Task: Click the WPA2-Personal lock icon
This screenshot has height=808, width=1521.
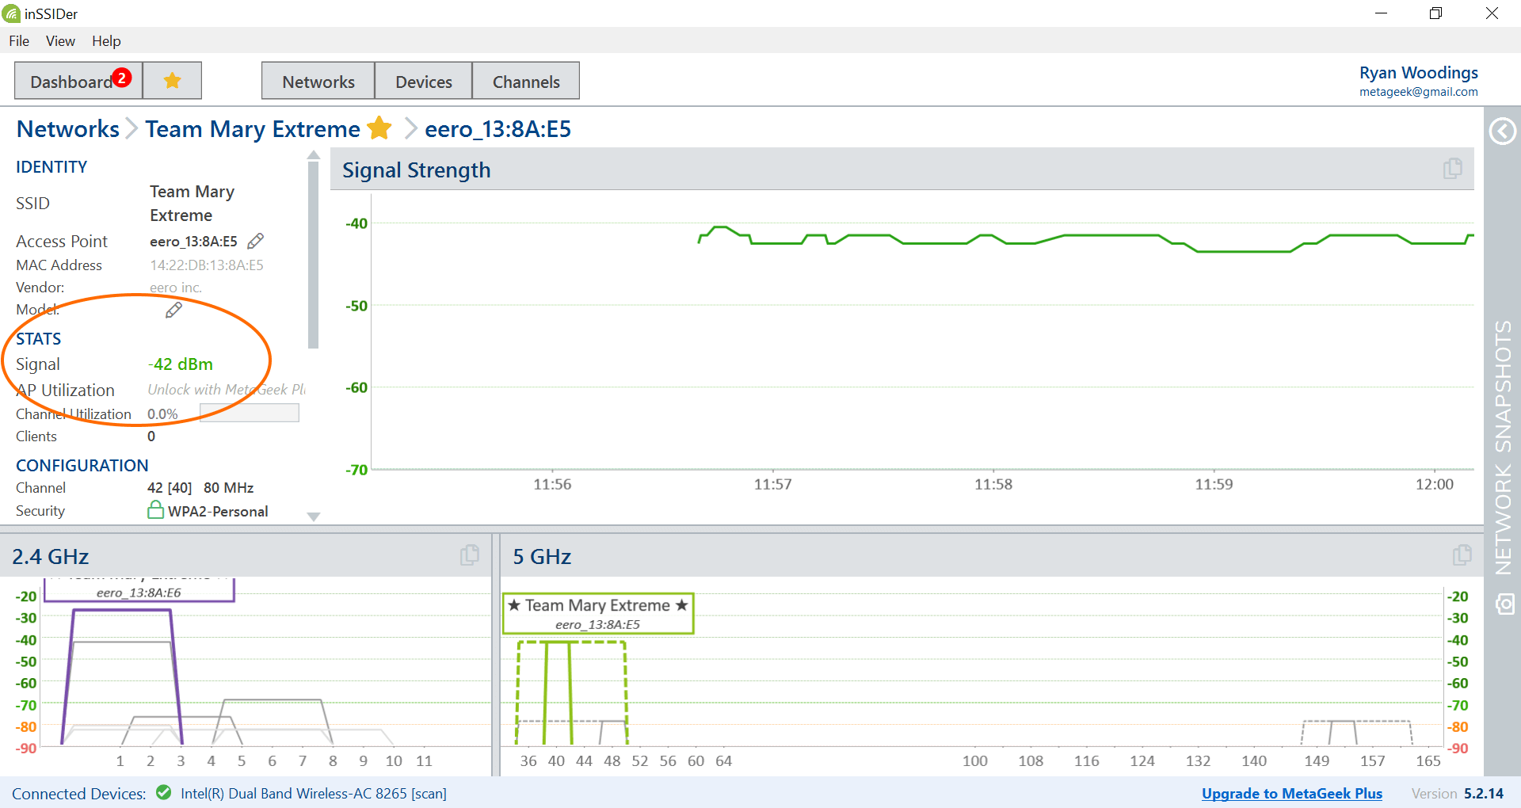Action: pyautogui.click(x=156, y=509)
